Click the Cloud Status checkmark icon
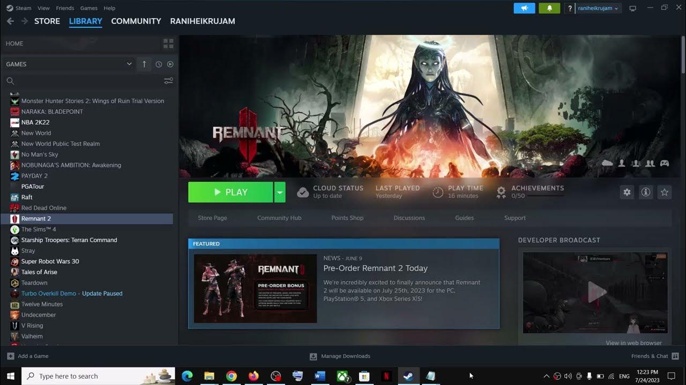Screen dimensions: 686x385 (x=303, y=192)
